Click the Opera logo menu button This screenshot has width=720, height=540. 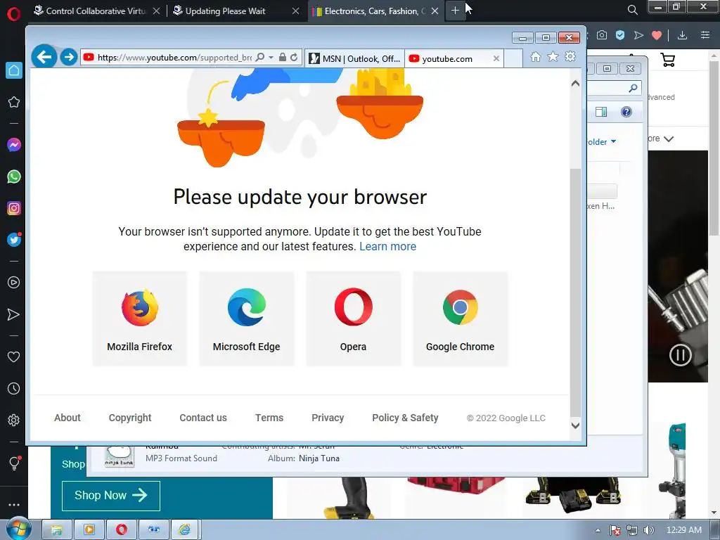14,13
